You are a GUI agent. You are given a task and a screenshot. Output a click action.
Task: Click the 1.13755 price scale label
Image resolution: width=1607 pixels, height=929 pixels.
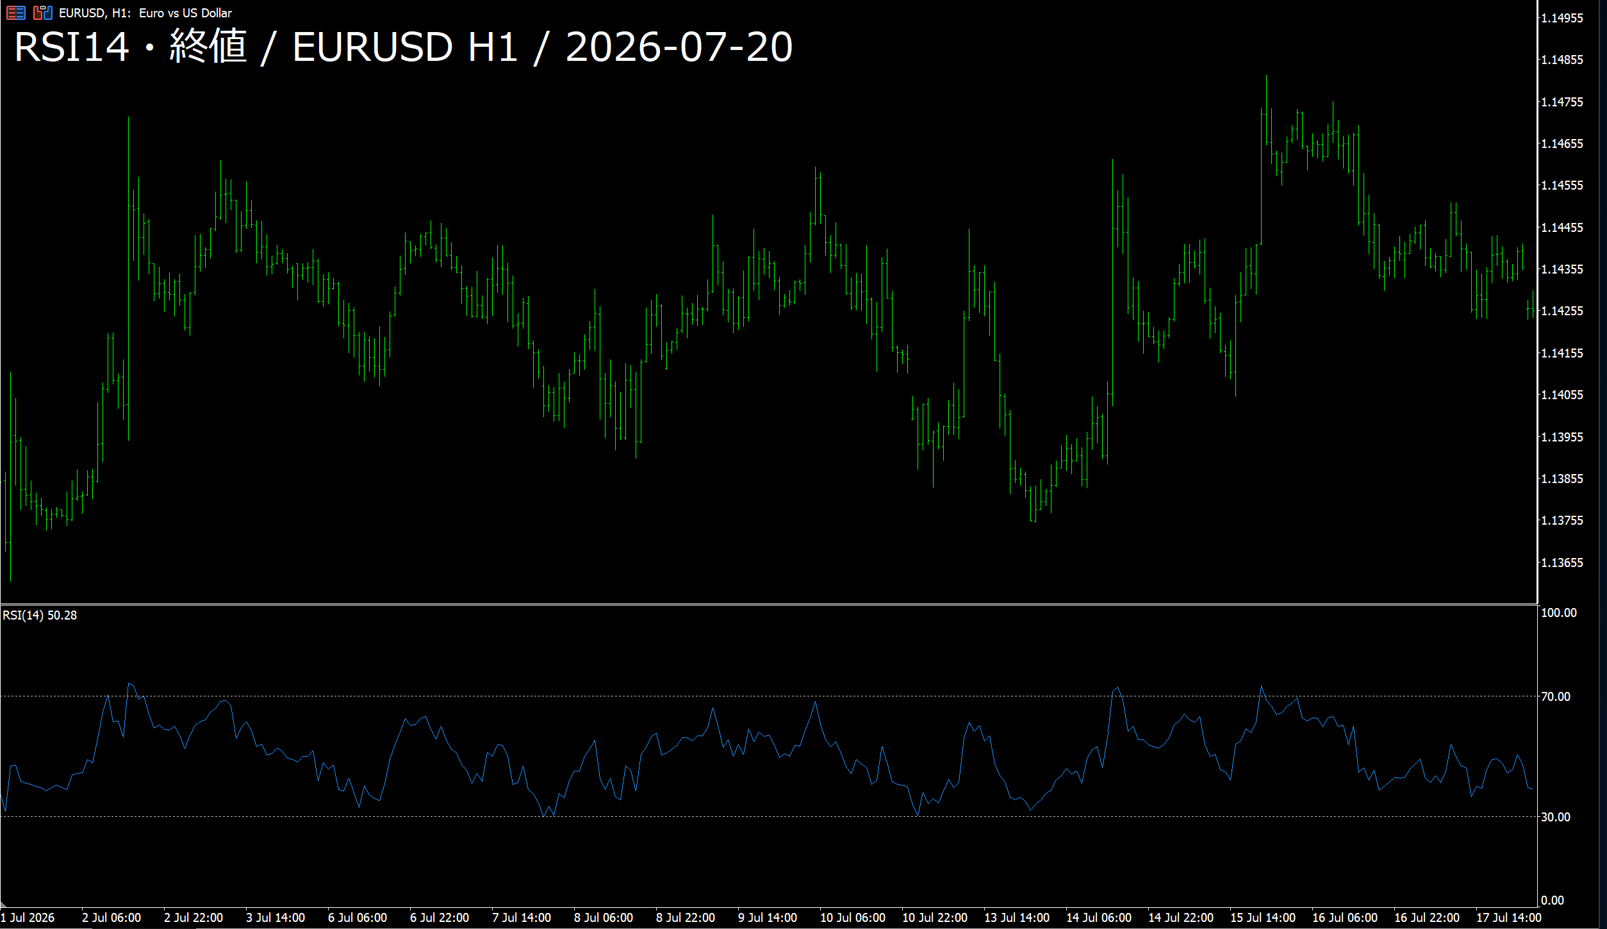coord(1562,520)
